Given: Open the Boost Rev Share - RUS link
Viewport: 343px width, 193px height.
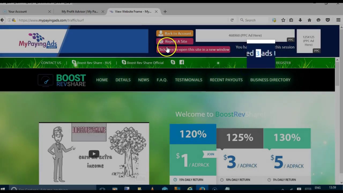Looking at the screenshot, I should (x=94, y=63).
